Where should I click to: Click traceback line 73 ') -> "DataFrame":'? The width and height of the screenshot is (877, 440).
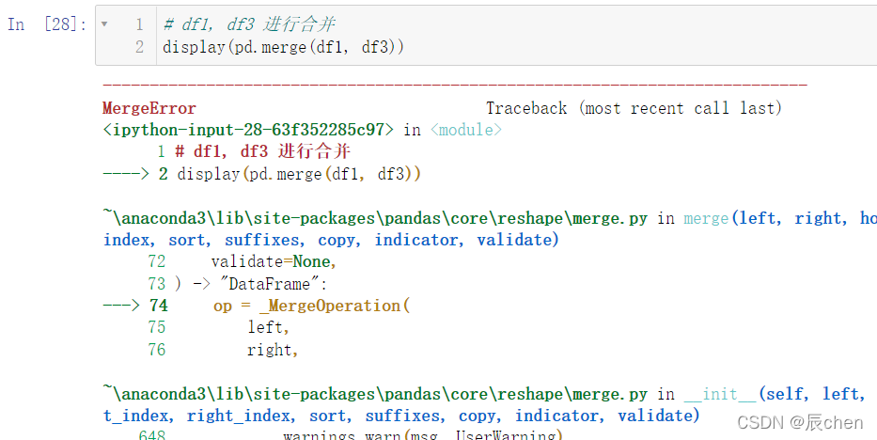(237, 284)
